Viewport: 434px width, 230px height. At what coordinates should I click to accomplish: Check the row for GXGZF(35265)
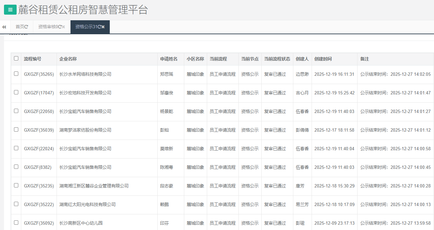click(x=16, y=74)
